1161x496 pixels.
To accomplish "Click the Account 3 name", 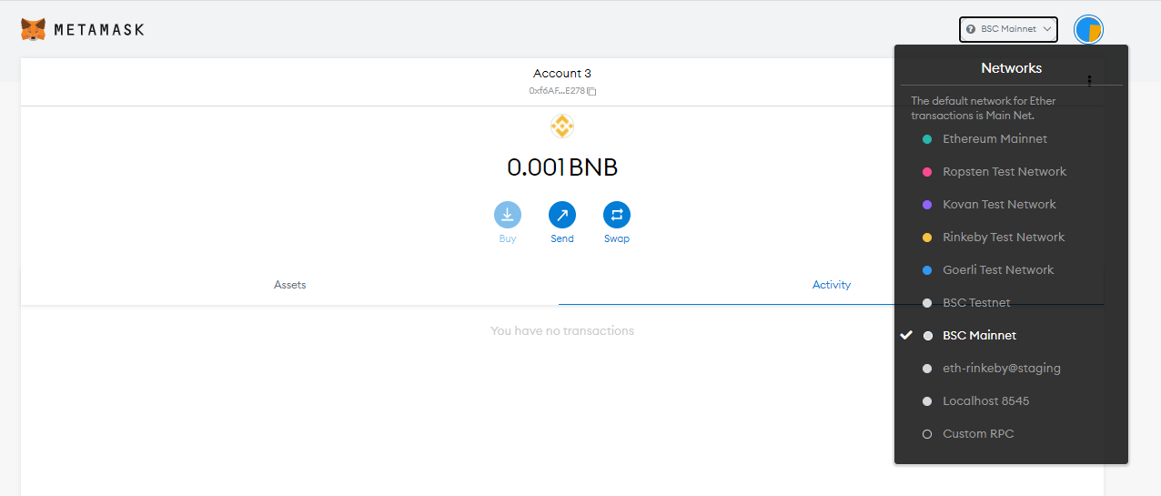I will tap(562, 73).
